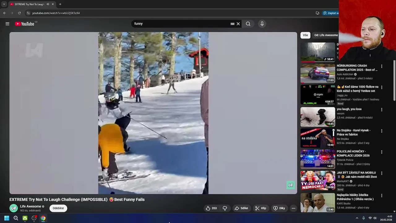Click inside the funny search field

tap(182, 24)
